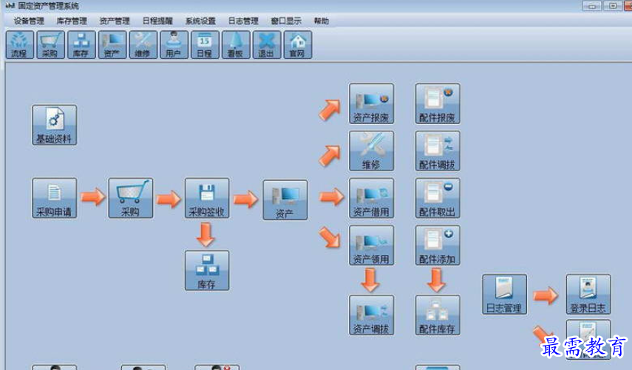
Task: Select the 资产 toolbar icon
Action: point(112,45)
